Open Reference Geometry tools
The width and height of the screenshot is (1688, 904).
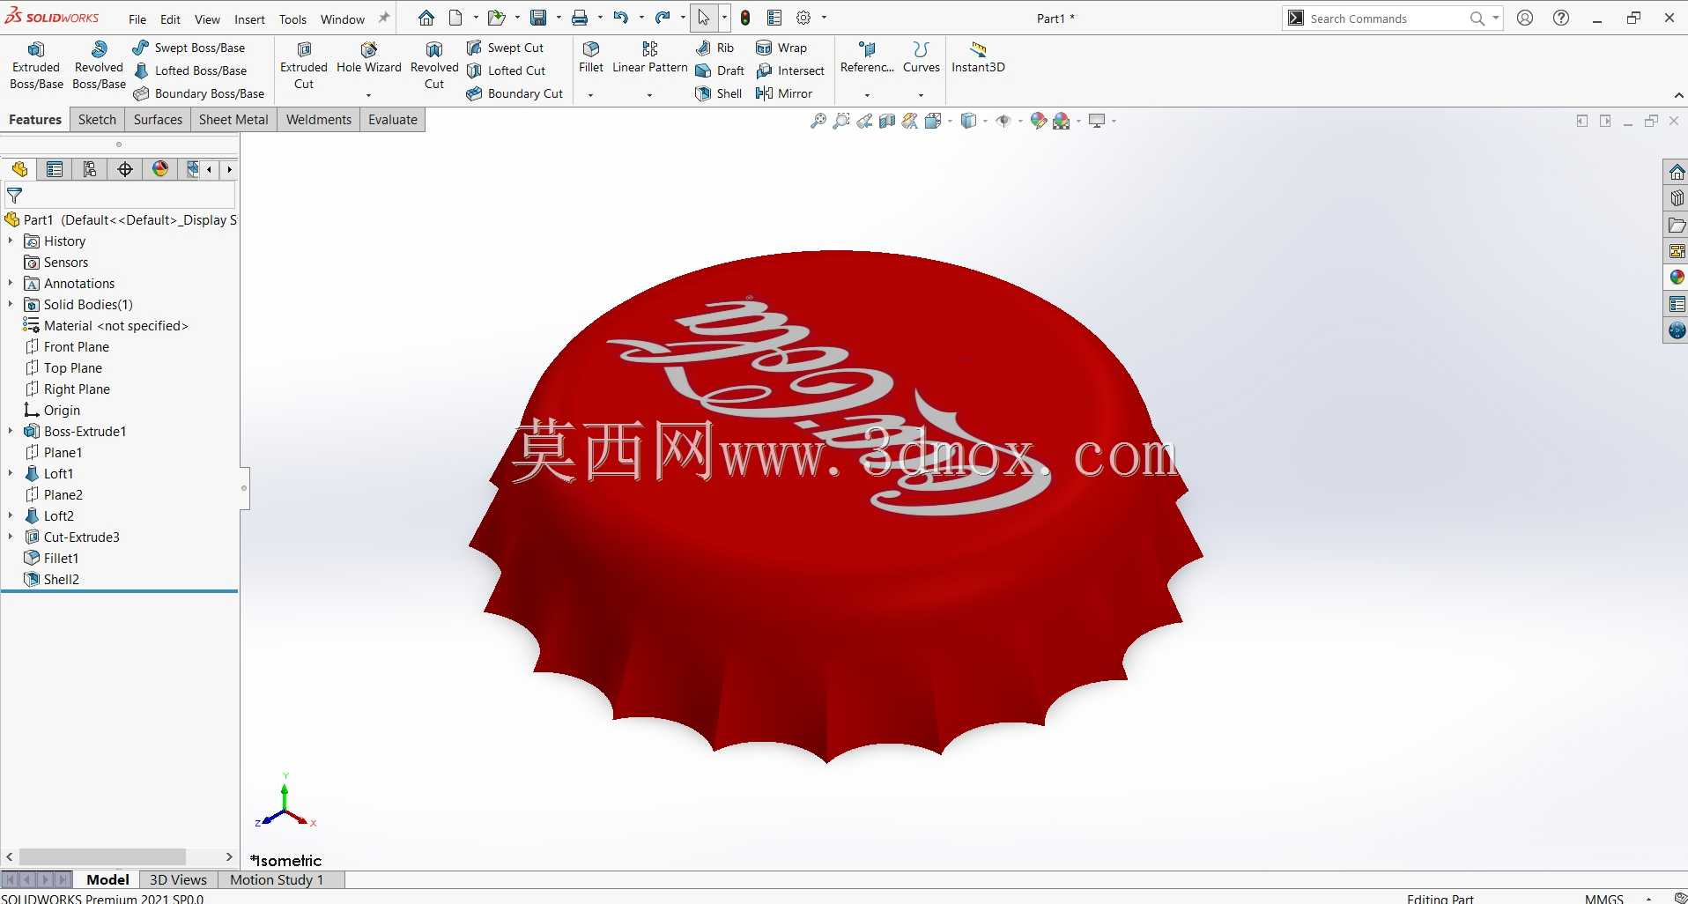867,58
